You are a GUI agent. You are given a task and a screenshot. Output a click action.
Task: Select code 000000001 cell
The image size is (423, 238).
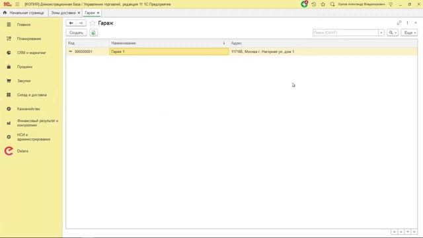click(x=88, y=52)
